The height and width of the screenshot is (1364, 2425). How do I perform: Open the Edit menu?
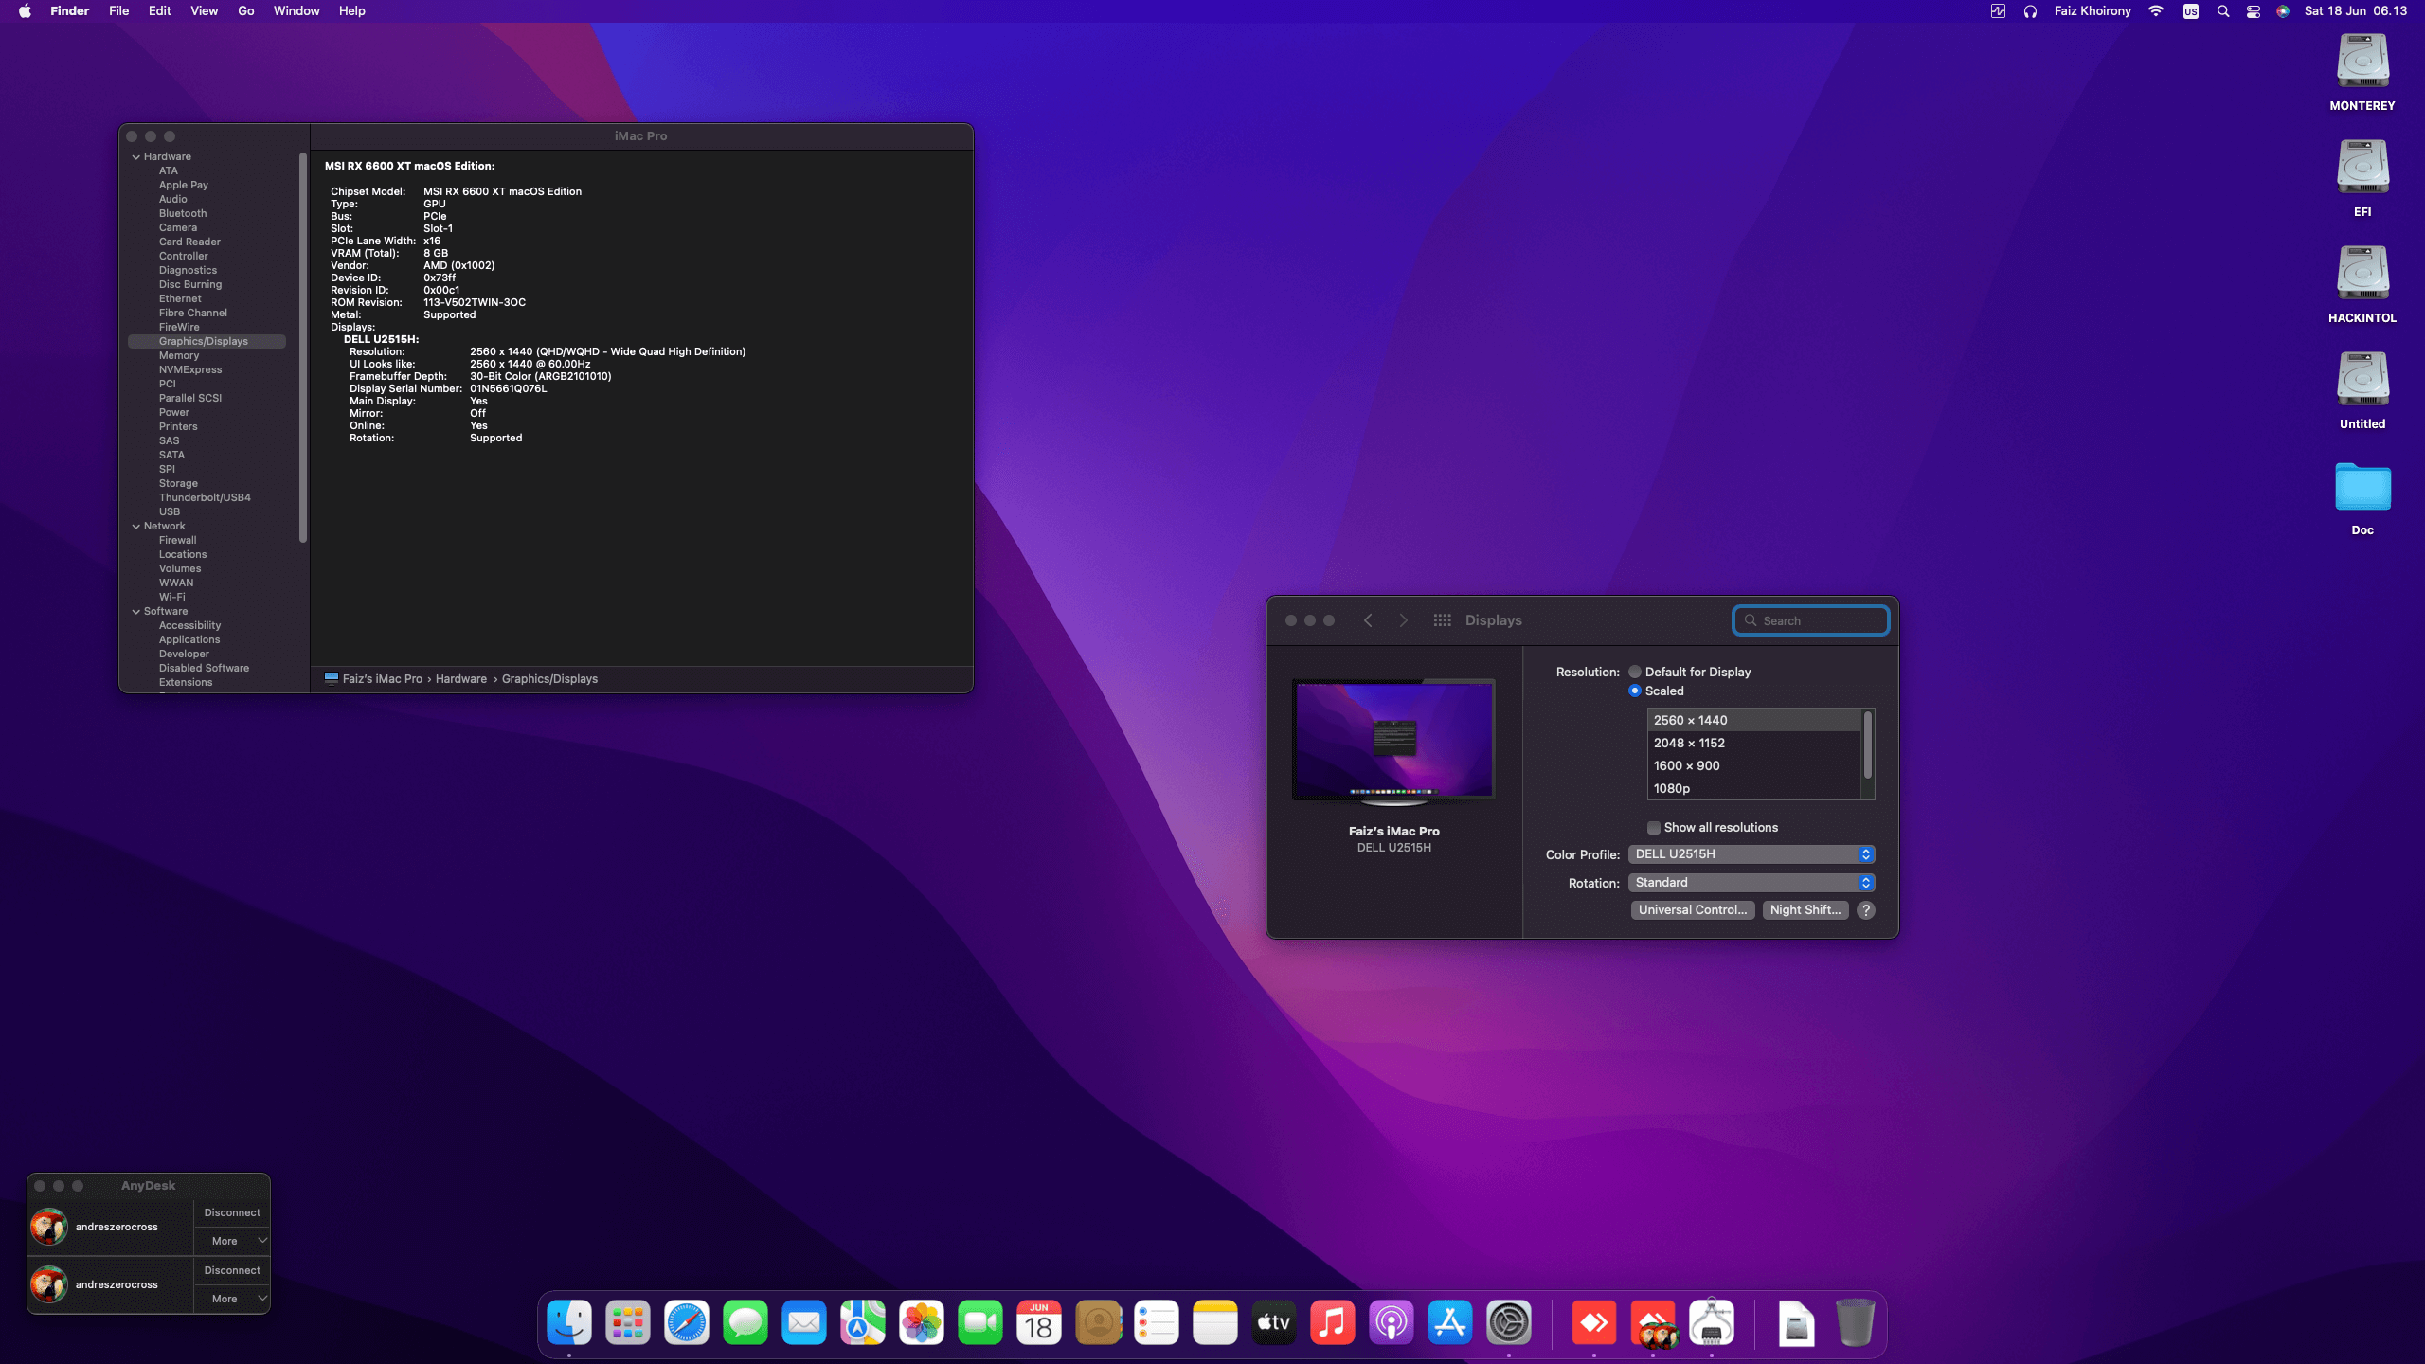coord(159,11)
